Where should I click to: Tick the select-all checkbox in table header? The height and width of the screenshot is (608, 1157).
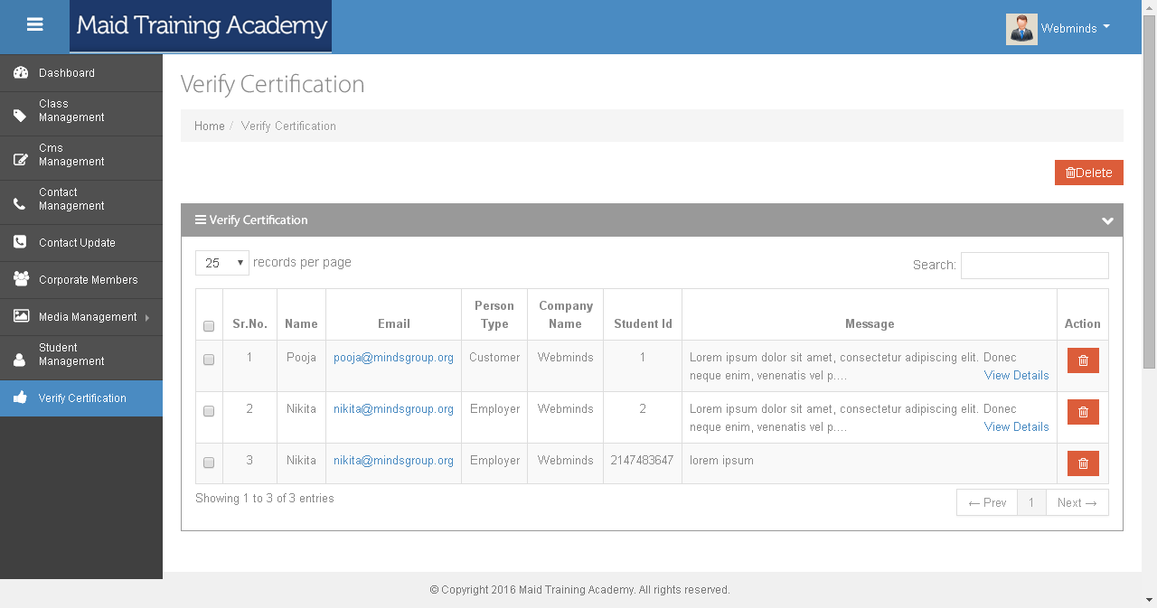209,326
